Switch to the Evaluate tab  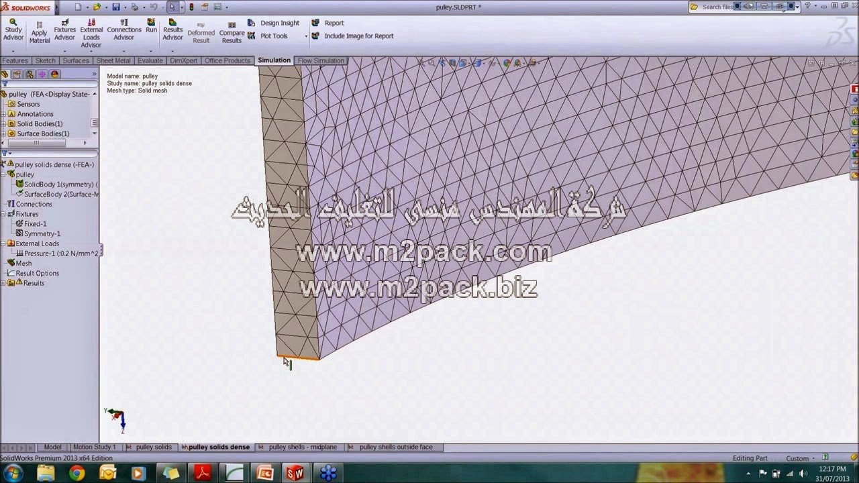click(x=150, y=60)
